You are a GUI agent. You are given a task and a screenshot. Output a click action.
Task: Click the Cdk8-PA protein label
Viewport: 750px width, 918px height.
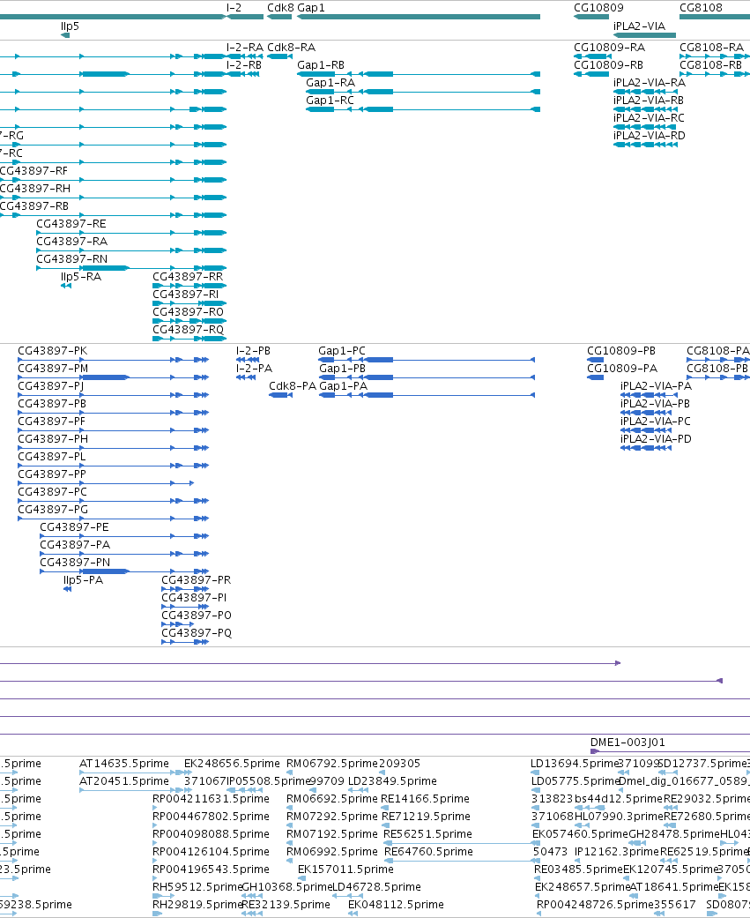293,386
